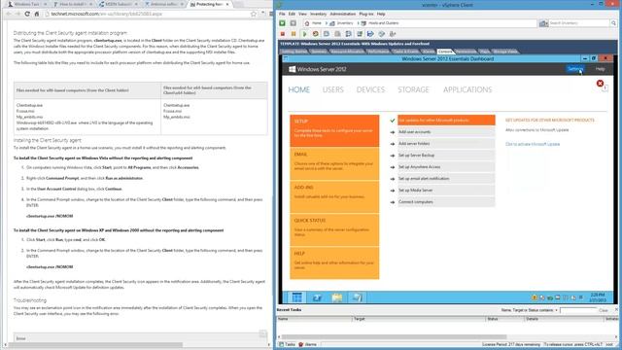
Task: Click the Home icon in vSphere breadcrumb
Action: [x=307, y=23]
